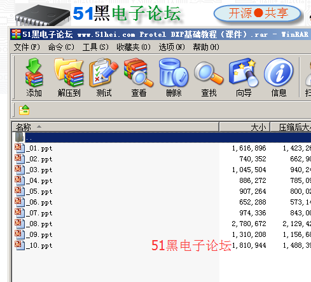Viewport: 311px width, 282px height.
Task: Click the WinRAR title bar app icon
Action: 16,34
